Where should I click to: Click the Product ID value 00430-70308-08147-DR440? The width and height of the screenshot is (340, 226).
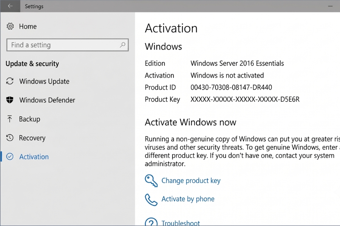[231, 87]
